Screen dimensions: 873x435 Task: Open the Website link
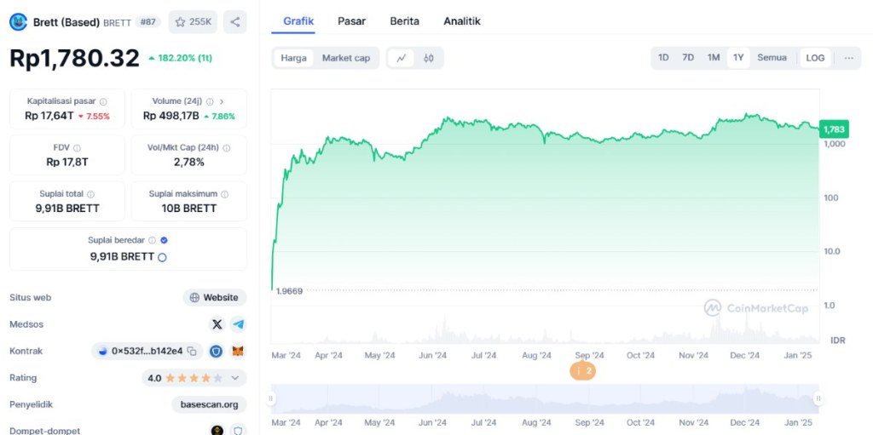214,298
